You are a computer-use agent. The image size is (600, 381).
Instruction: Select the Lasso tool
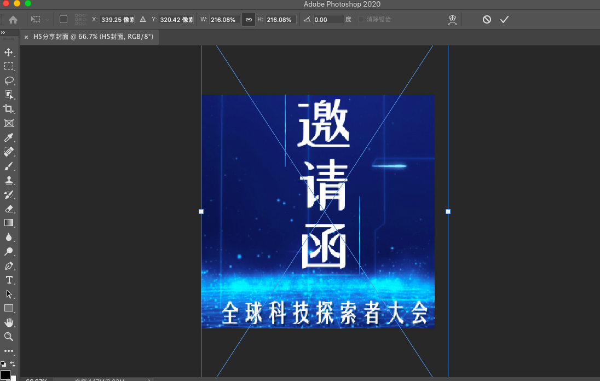pyautogui.click(x=8, y=80)
